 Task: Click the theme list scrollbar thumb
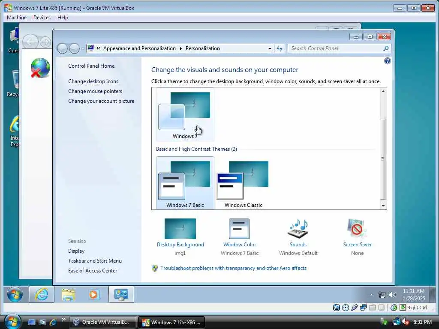[383, 159]
